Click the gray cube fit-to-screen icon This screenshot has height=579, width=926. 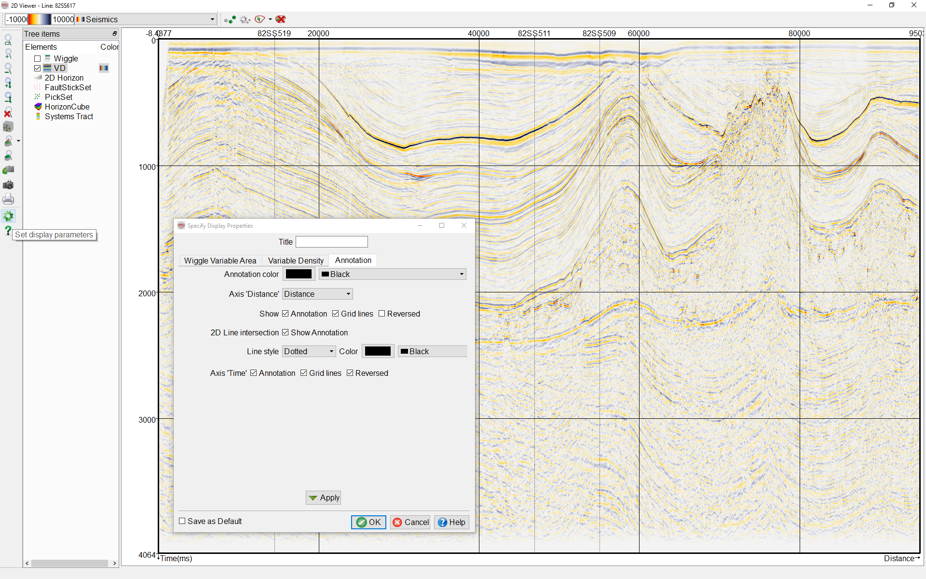(x=8, y=127)
